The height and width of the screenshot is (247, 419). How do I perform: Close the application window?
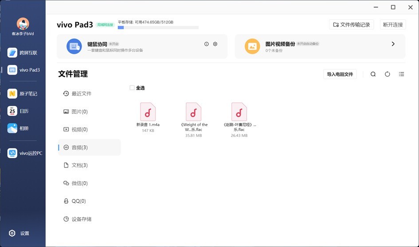pos(411,7)
